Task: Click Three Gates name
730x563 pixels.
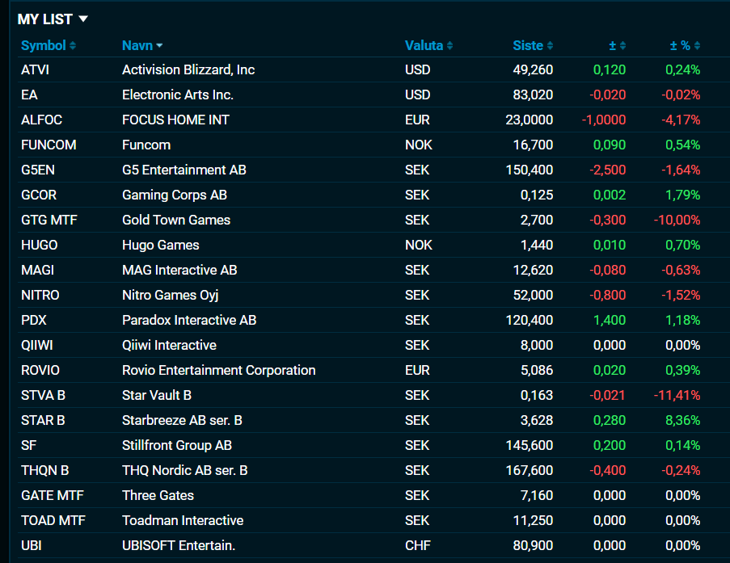Action: (x=158, y=495)
